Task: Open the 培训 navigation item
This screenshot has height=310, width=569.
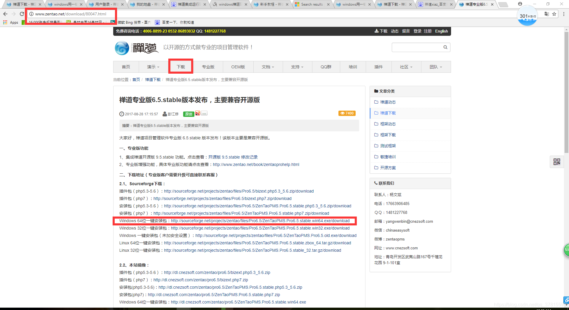Action: point(353,67)
